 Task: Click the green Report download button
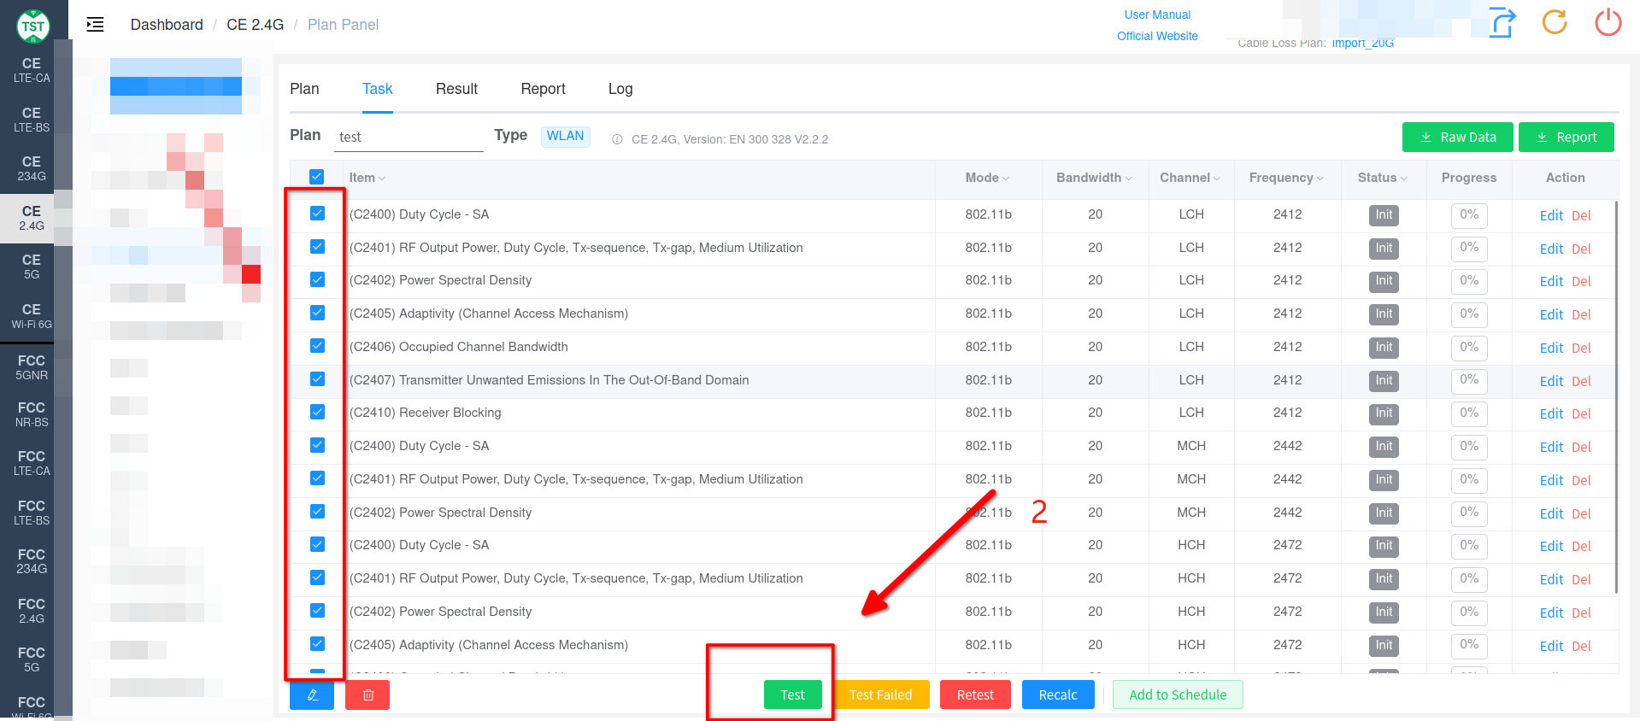(x=1567, y=137)
